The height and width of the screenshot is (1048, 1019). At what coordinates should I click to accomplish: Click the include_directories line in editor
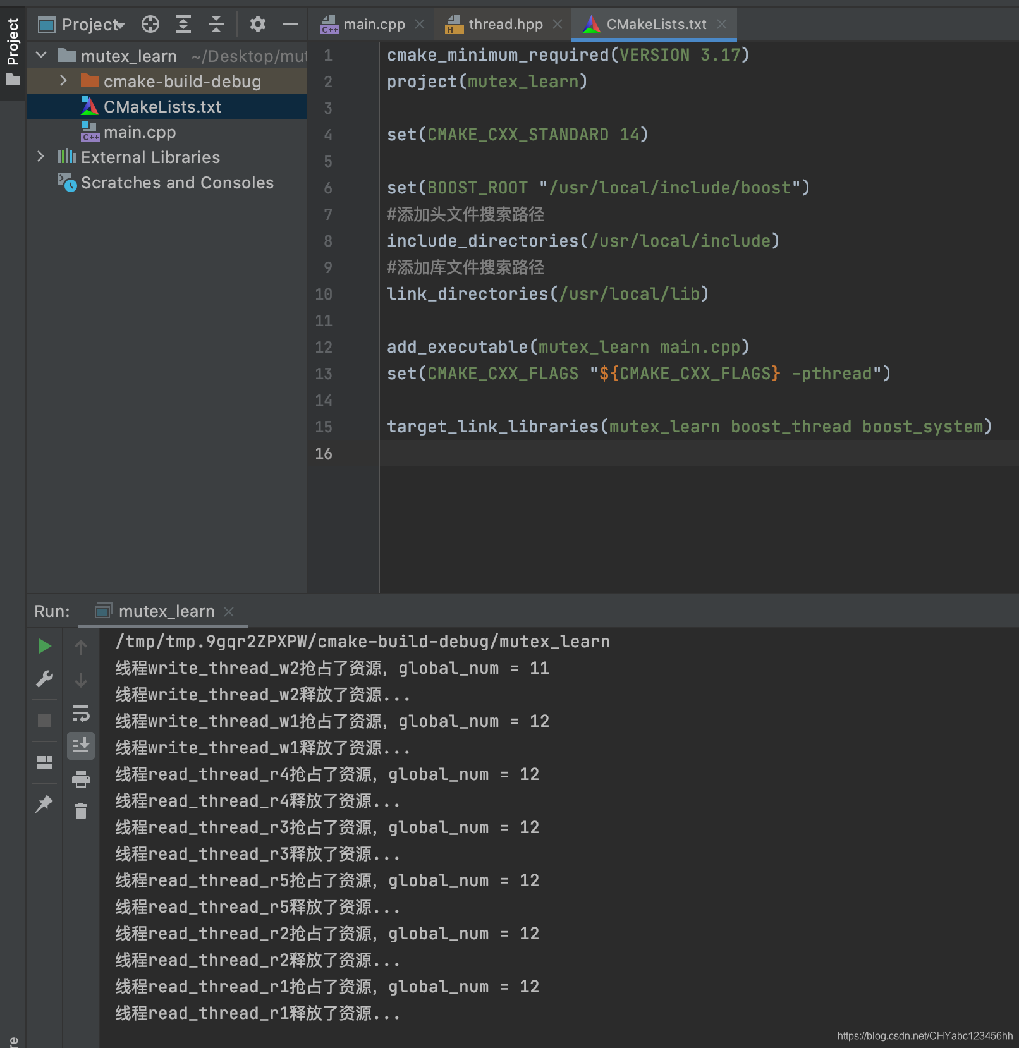583,241
